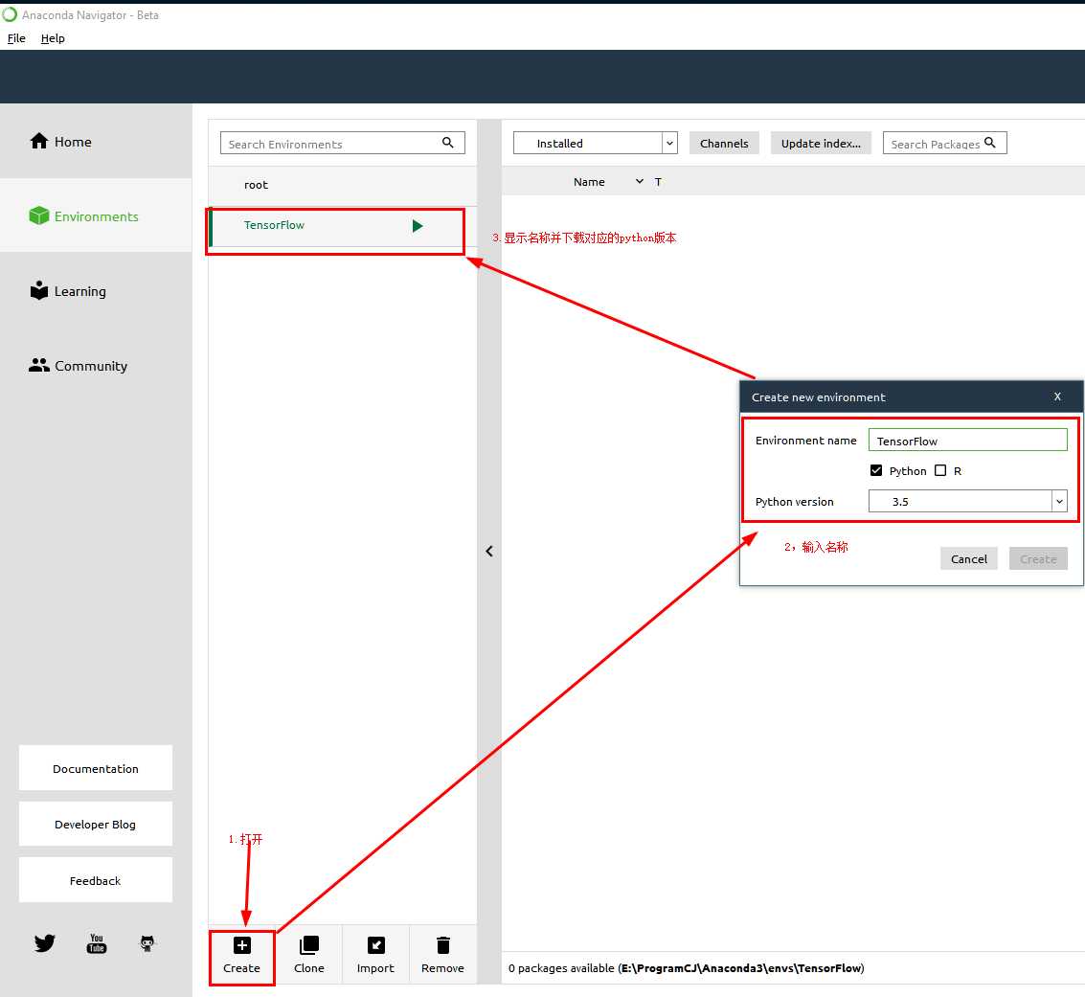Focus the Search Packages field
This screenshot has height=997, width=1085.
944,144
